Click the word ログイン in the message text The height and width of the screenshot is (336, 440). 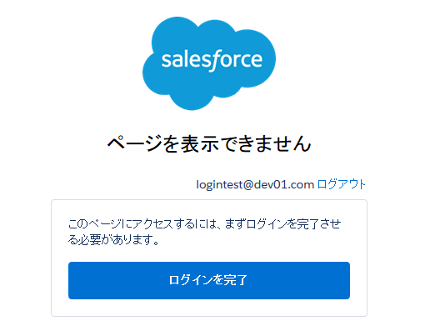(x=268, y=224)
